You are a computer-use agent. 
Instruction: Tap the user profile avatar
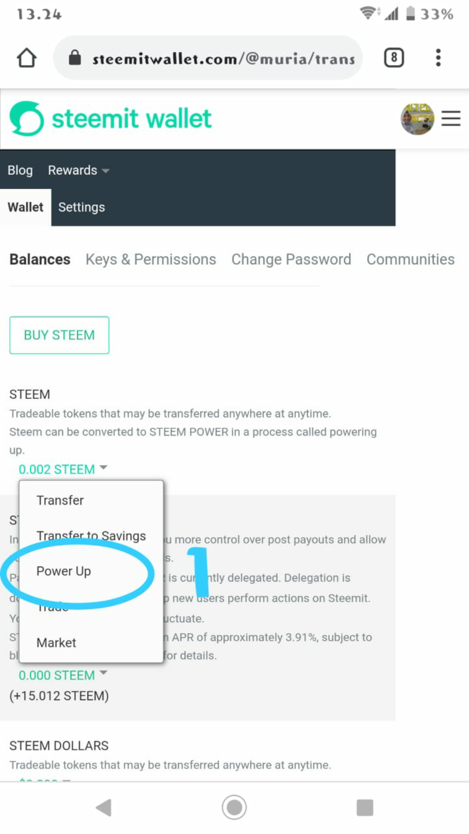pos(417,119)
